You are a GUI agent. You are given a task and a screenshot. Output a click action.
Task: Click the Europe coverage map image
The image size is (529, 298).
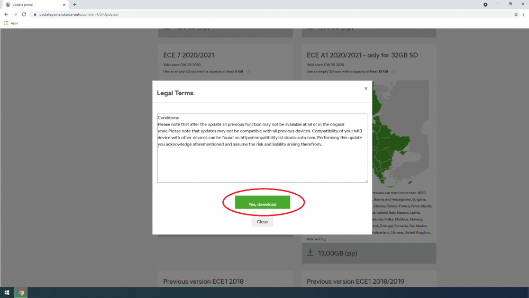[400, 134]
